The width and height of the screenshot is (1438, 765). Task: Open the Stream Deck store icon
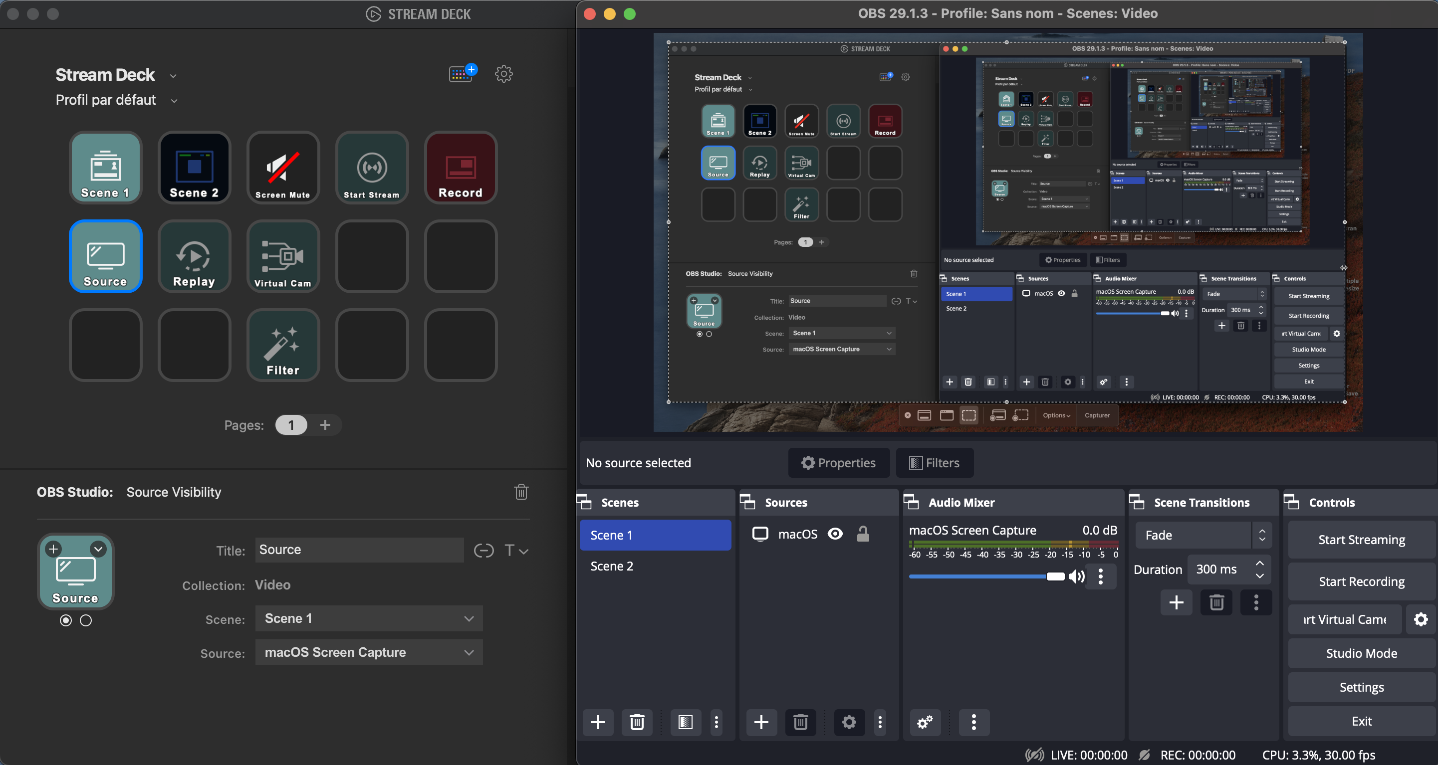tap(463, 74)
